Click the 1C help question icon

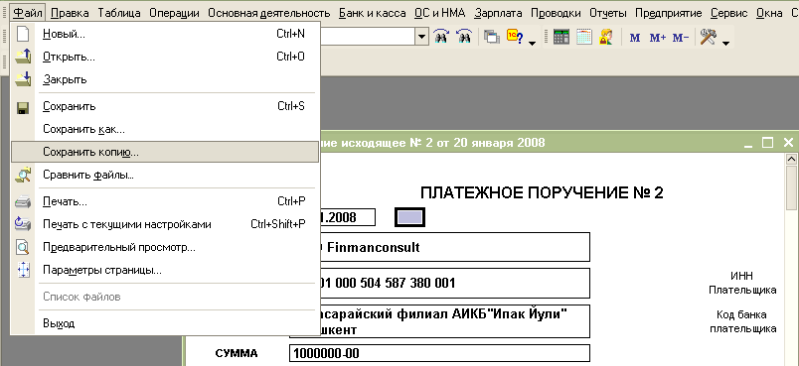[x=515, y=36]
